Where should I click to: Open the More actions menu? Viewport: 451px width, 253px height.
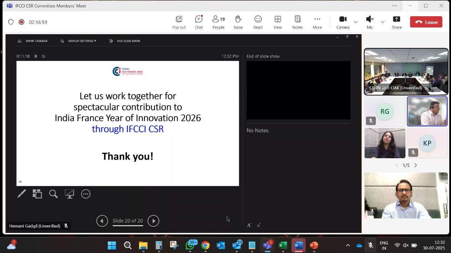[317, 22]
